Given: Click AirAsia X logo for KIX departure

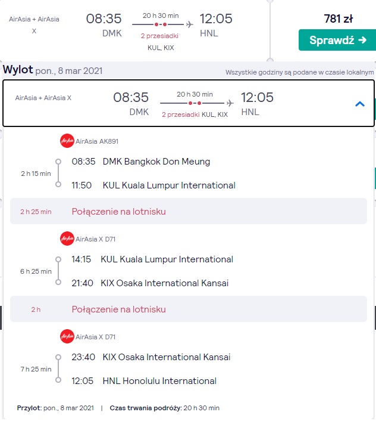Looking at the screenshot, I should pos(67,336).
